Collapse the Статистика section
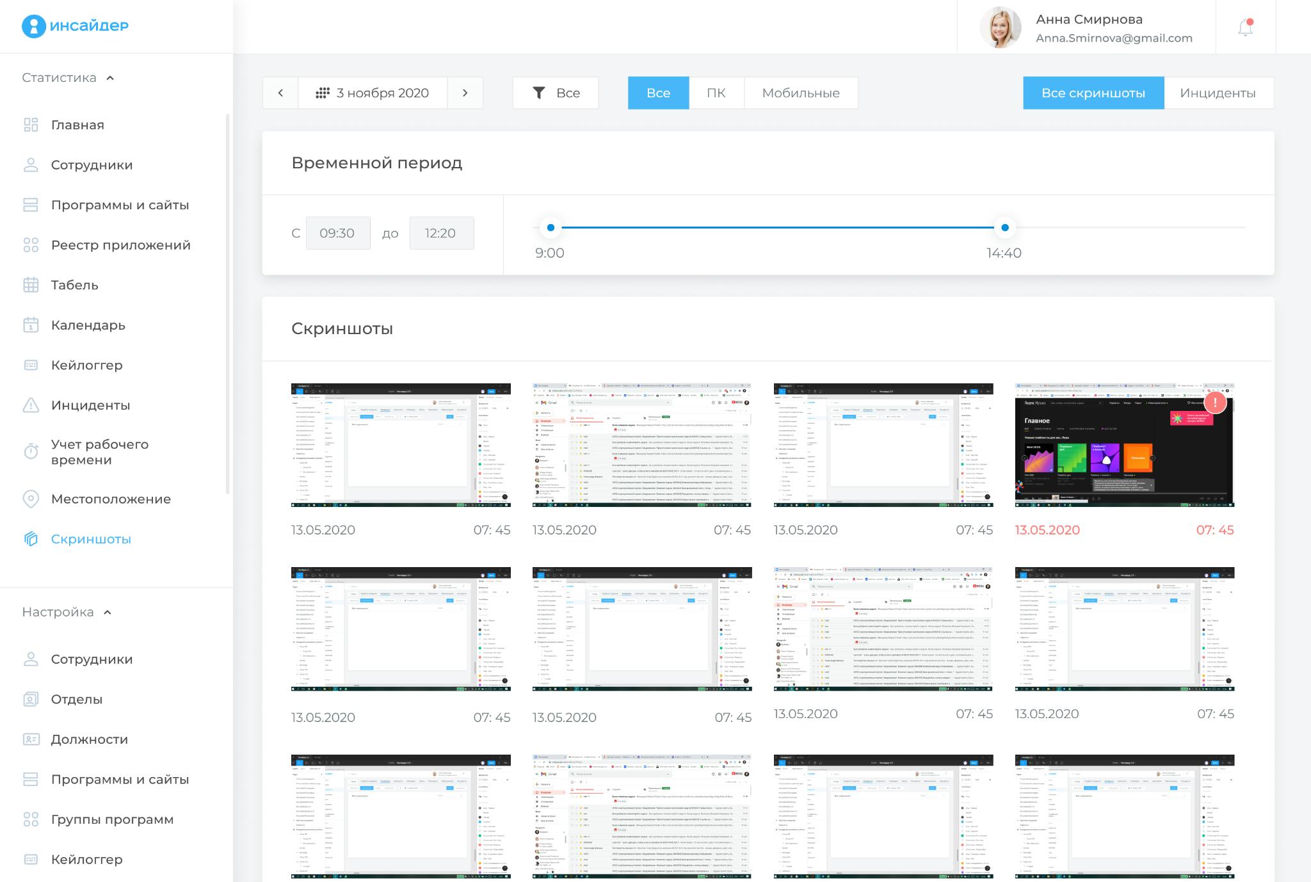Image resolution: width=1311 pixels, height=882 pixels. tap(110, 78)
